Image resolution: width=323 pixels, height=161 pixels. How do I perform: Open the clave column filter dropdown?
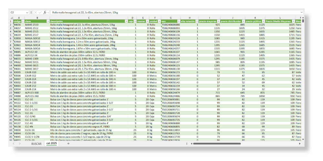tap(47, 21)
